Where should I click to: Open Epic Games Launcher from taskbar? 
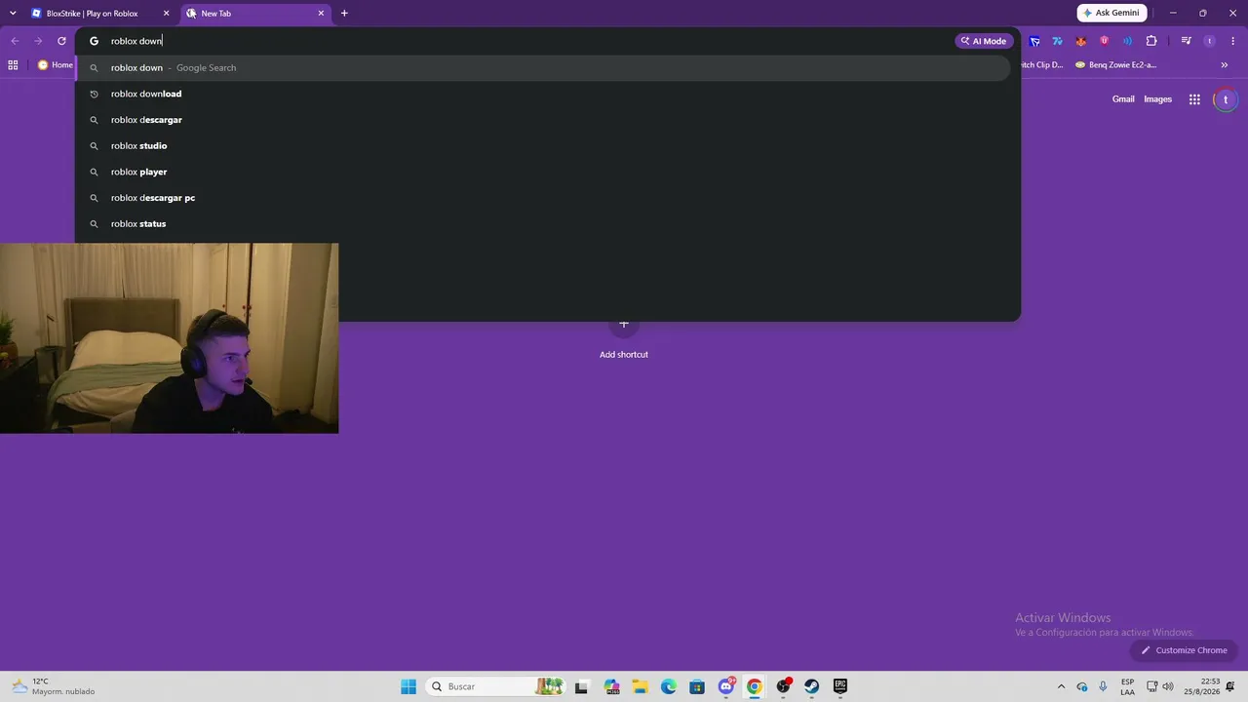click(840, 686)
